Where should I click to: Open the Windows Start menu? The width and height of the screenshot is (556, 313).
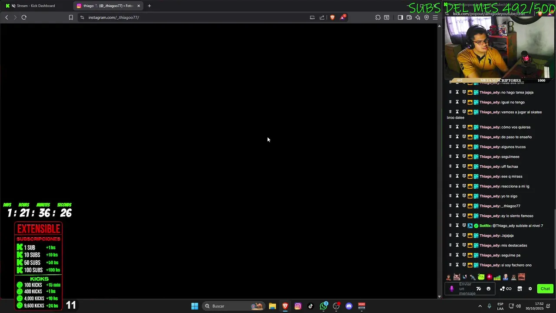[195, 306]
